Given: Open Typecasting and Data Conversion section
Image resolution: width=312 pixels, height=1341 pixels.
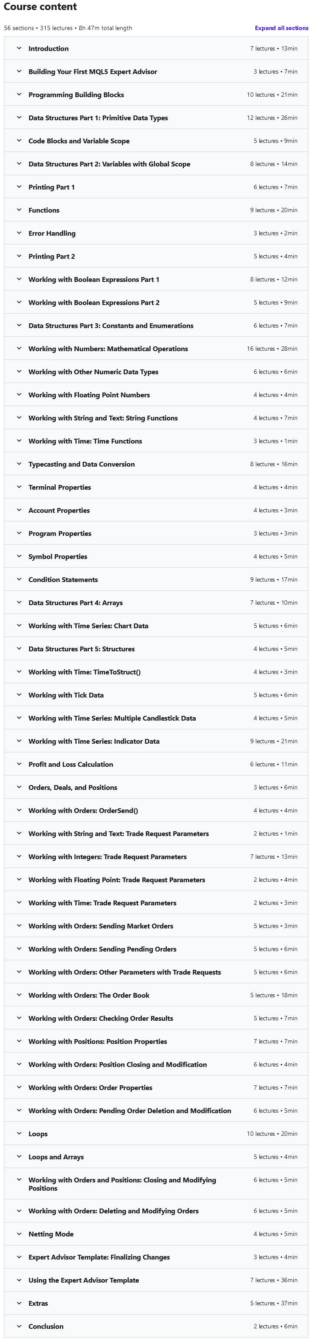Looking at the screenshot, I should (82, 464).
